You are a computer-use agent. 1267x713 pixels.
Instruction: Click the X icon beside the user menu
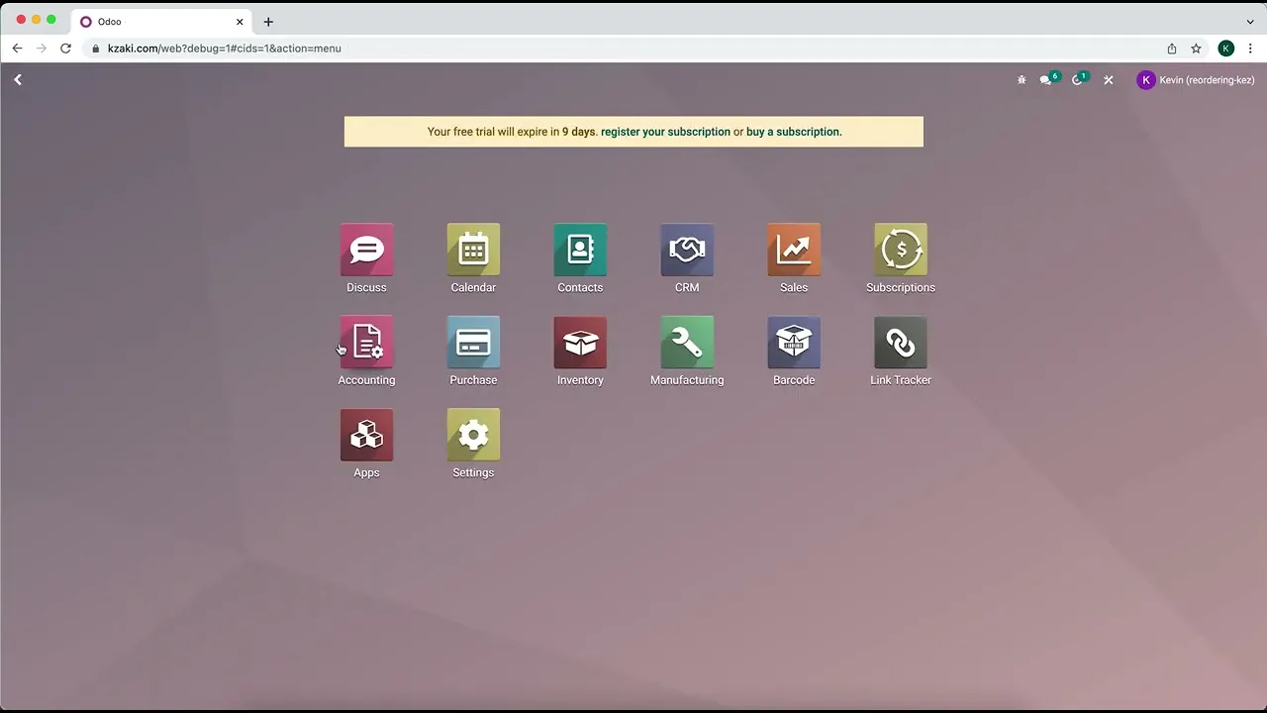click(1109, 80)
